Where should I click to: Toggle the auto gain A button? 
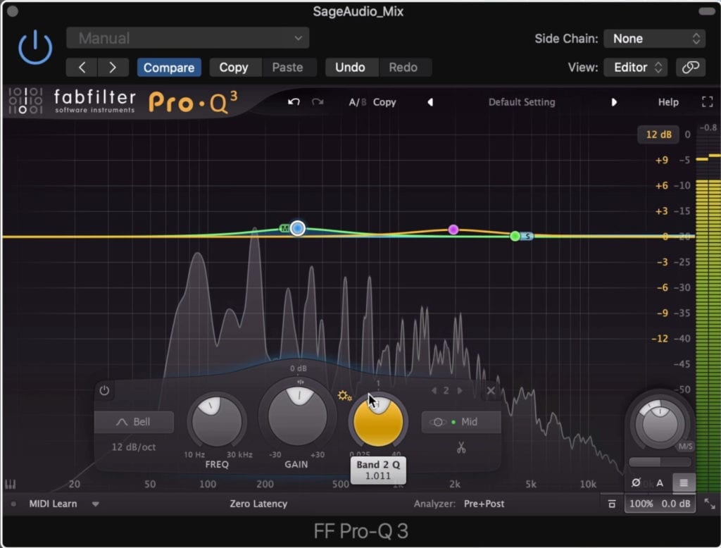point(660,483)
